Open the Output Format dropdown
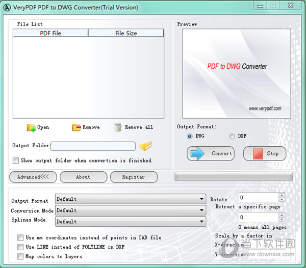Viewport: 306px width, 268px height. [131, 199]
